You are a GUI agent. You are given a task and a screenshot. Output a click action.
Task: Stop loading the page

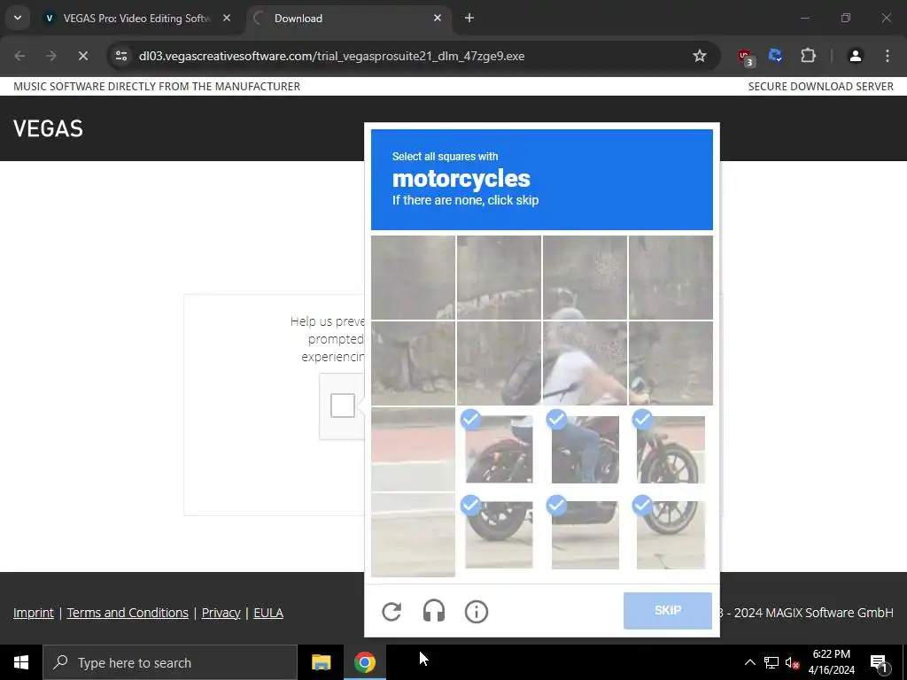[82, 56]
